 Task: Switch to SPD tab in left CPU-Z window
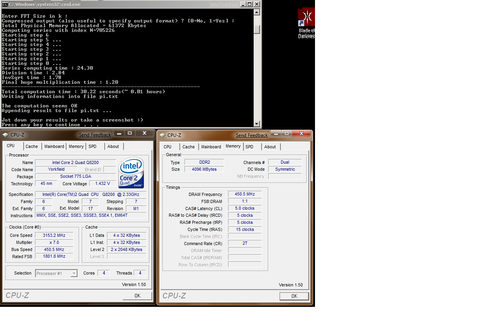coord(92,146)
